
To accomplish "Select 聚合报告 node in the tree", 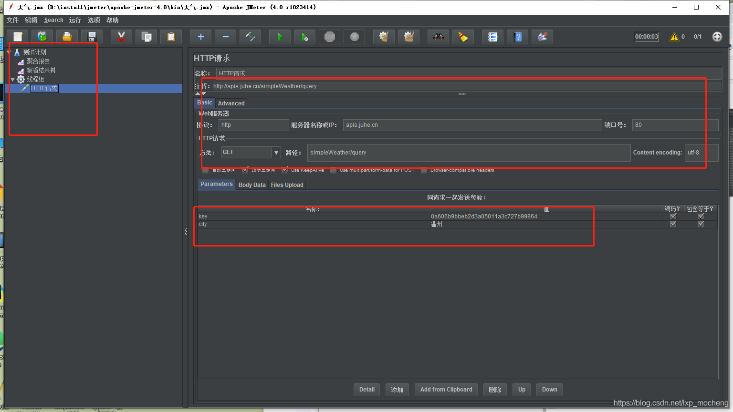I will [x=38, y=61].
